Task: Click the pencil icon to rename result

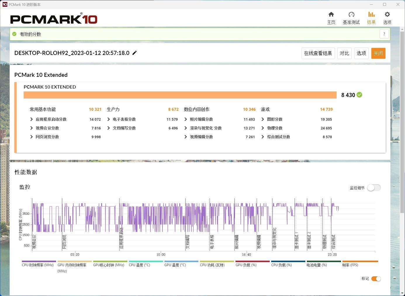Action: [x=135, y=53]
